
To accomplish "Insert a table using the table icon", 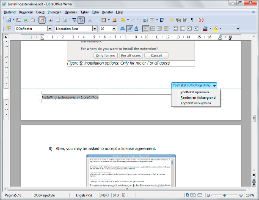I will [x=152, y=20].
